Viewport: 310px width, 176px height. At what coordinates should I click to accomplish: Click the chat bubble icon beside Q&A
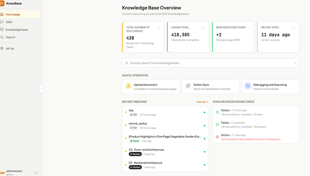[2, 22]
